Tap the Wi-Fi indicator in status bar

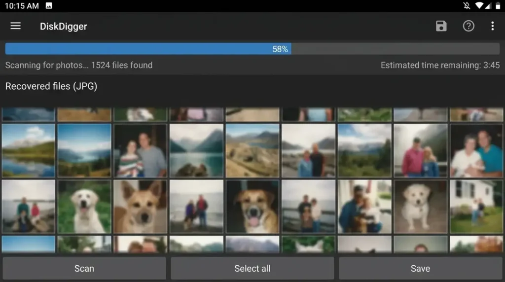pyautogui.click(x=479, y=5)
